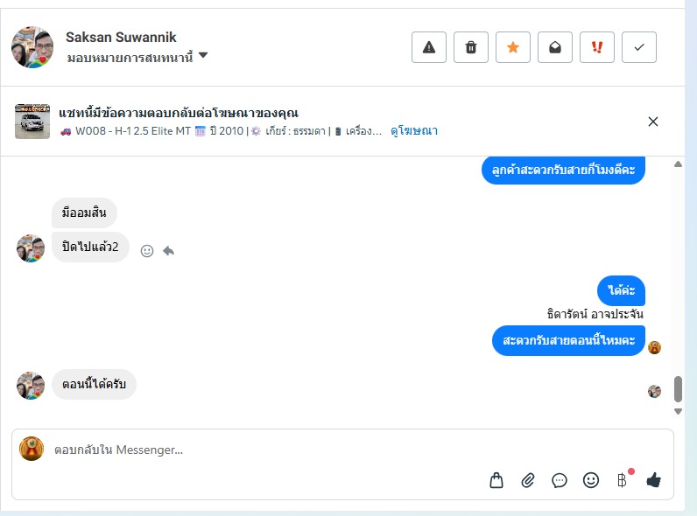
Task: Click the baht payment request icon
Action: pos(622,480)
